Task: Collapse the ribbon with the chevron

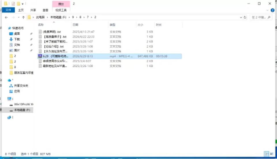Action: pos(267,10)
